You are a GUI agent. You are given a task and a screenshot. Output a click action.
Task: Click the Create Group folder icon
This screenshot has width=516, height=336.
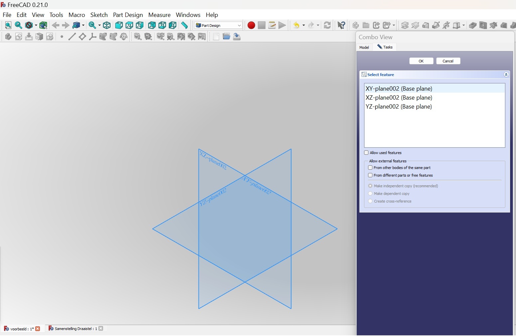(366, 25)
